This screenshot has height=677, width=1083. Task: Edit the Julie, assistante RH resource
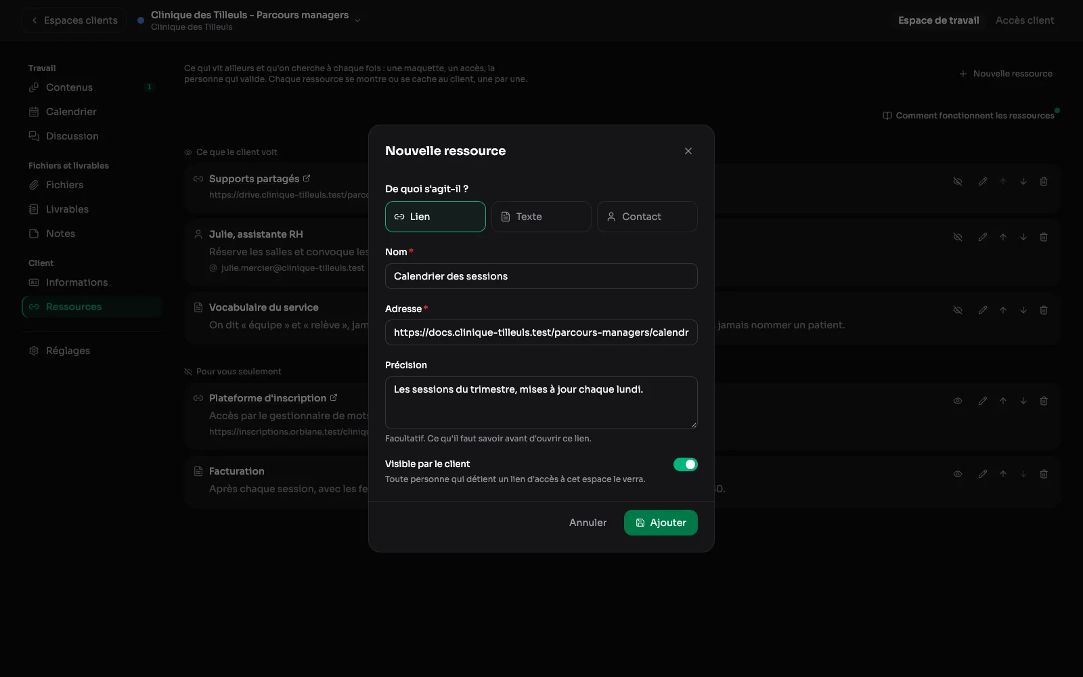coord(983,237)
